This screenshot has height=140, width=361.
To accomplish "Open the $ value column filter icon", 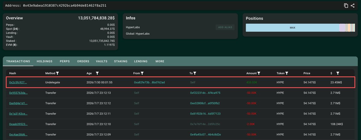I will click(338, 73).
